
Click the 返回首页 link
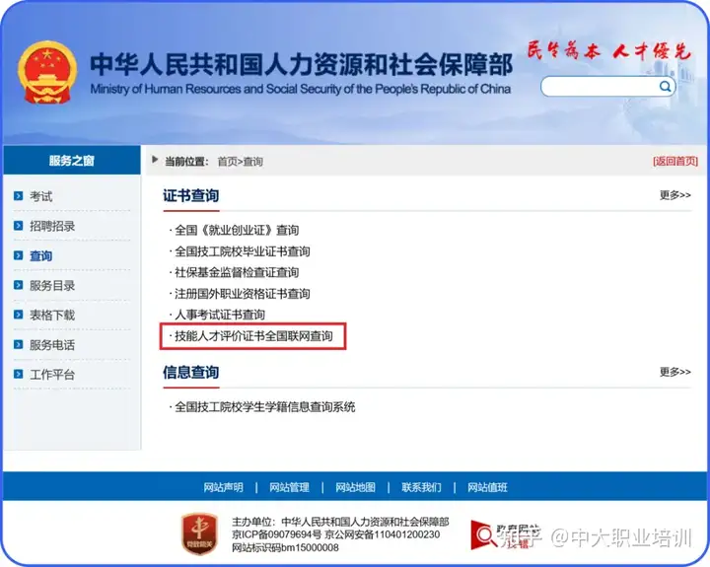tap(675, 161)
